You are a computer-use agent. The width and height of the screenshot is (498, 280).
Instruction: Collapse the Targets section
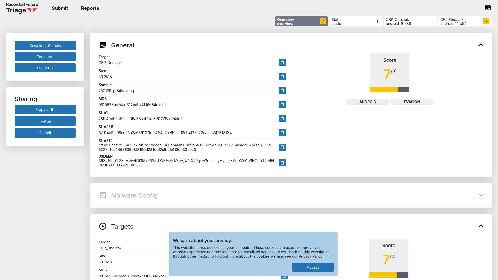[481, 226]
